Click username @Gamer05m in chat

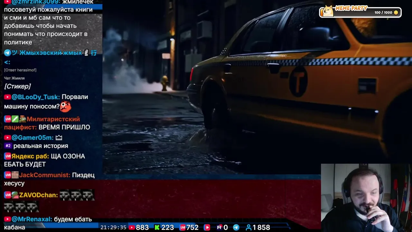click(33, 138)
